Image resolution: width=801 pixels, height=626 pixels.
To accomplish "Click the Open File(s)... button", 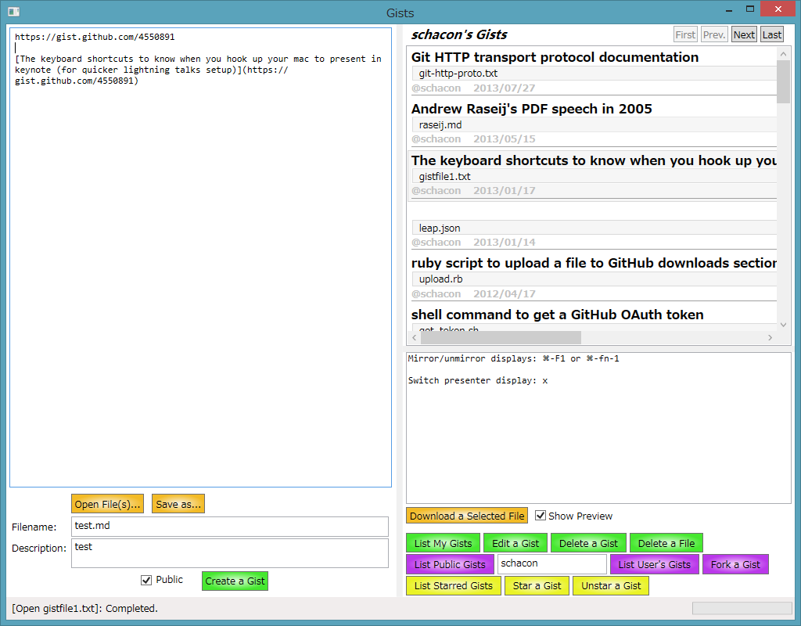I will coord(107,504).
